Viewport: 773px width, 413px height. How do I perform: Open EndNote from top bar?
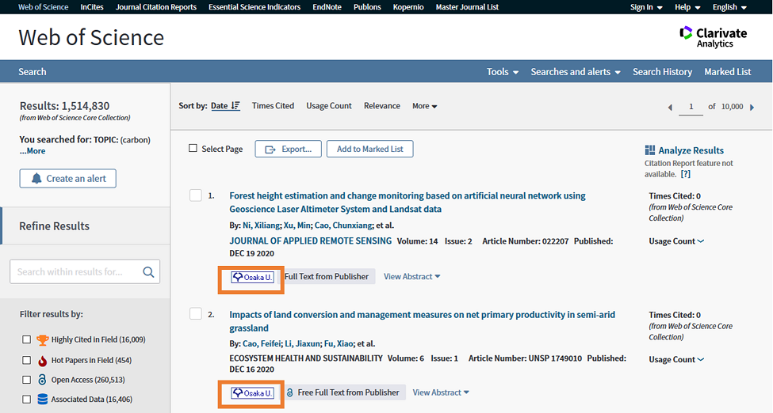tap(327, 7)
